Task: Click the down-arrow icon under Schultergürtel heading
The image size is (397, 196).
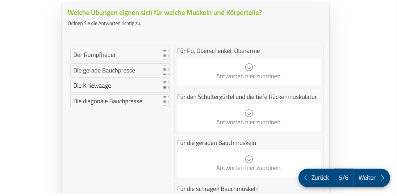Action: (x=249, y=113)
